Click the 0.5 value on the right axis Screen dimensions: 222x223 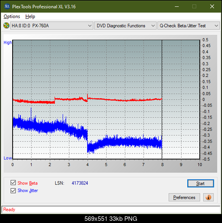point(205,40)
